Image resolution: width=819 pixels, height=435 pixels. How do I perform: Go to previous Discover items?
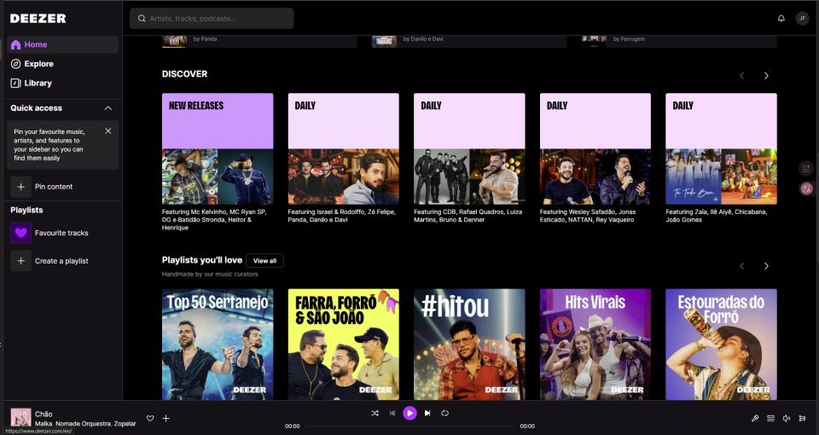(x=741, y=76)
